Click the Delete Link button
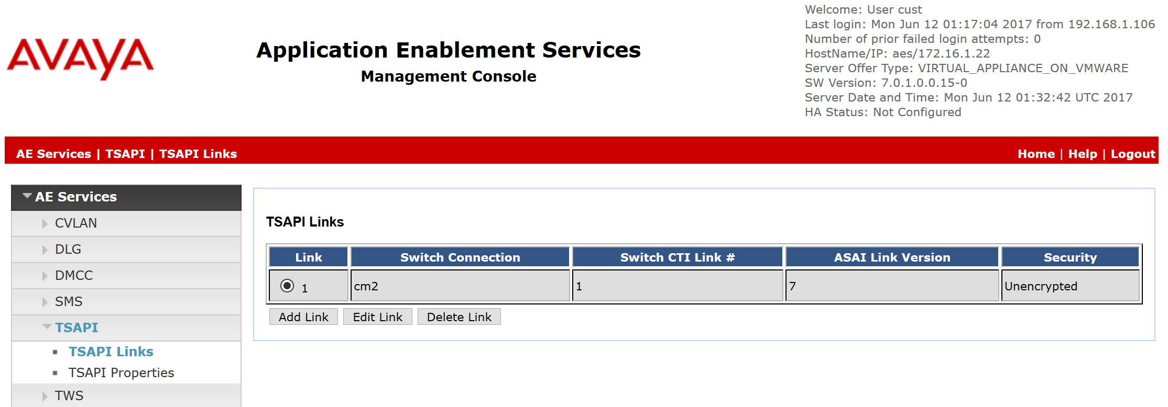 [x=459, y=317]
